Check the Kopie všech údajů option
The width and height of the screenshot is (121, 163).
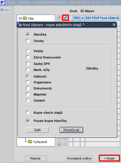coord(28,112)
